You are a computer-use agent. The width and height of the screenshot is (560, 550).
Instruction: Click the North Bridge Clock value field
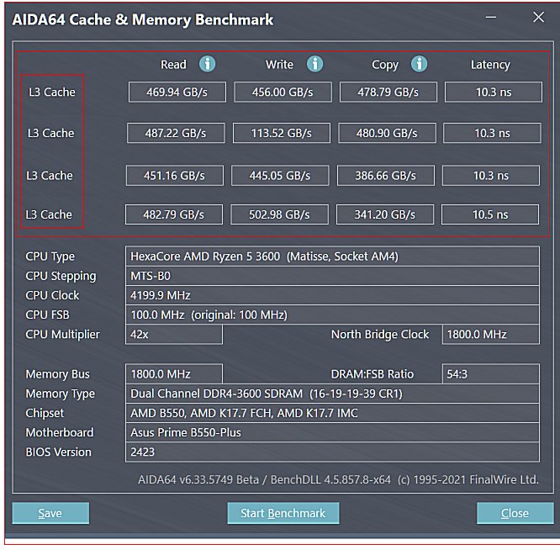pos(491,334)
